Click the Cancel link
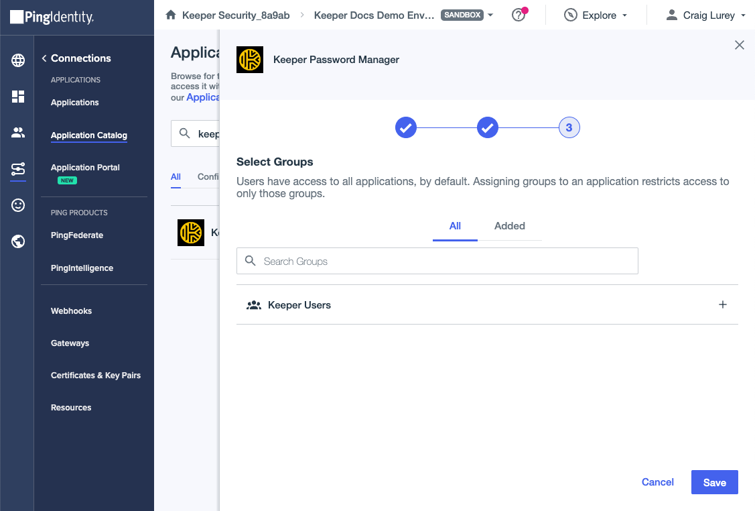 pyautogui.click(x=658, y=482)
